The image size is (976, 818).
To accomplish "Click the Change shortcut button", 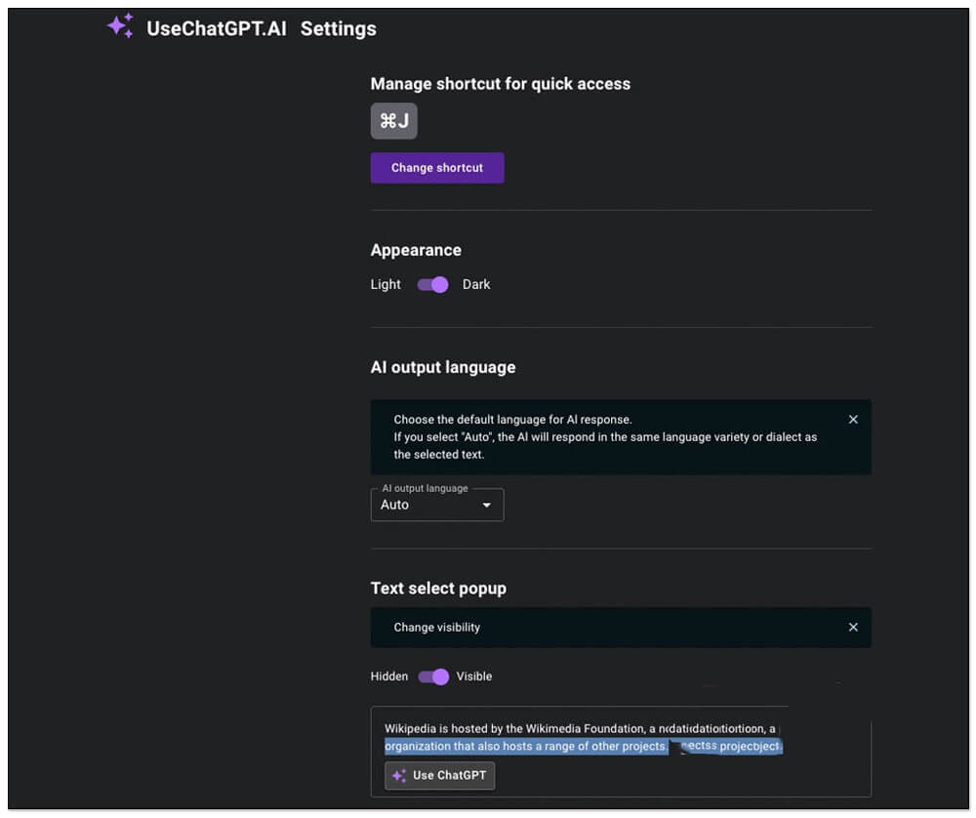I will pos(437,168).
